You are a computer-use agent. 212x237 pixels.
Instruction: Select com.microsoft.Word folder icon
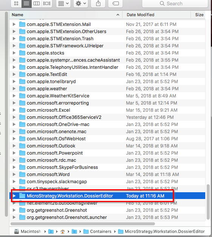22,175
